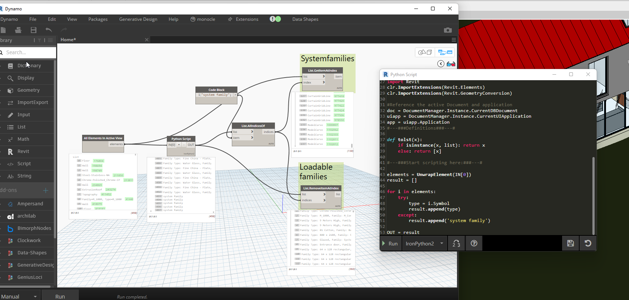Revert changes in the Python Script editor

(588, 244)
